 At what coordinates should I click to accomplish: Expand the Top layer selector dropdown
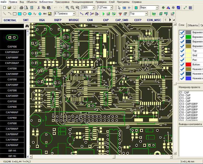(146, 14)
